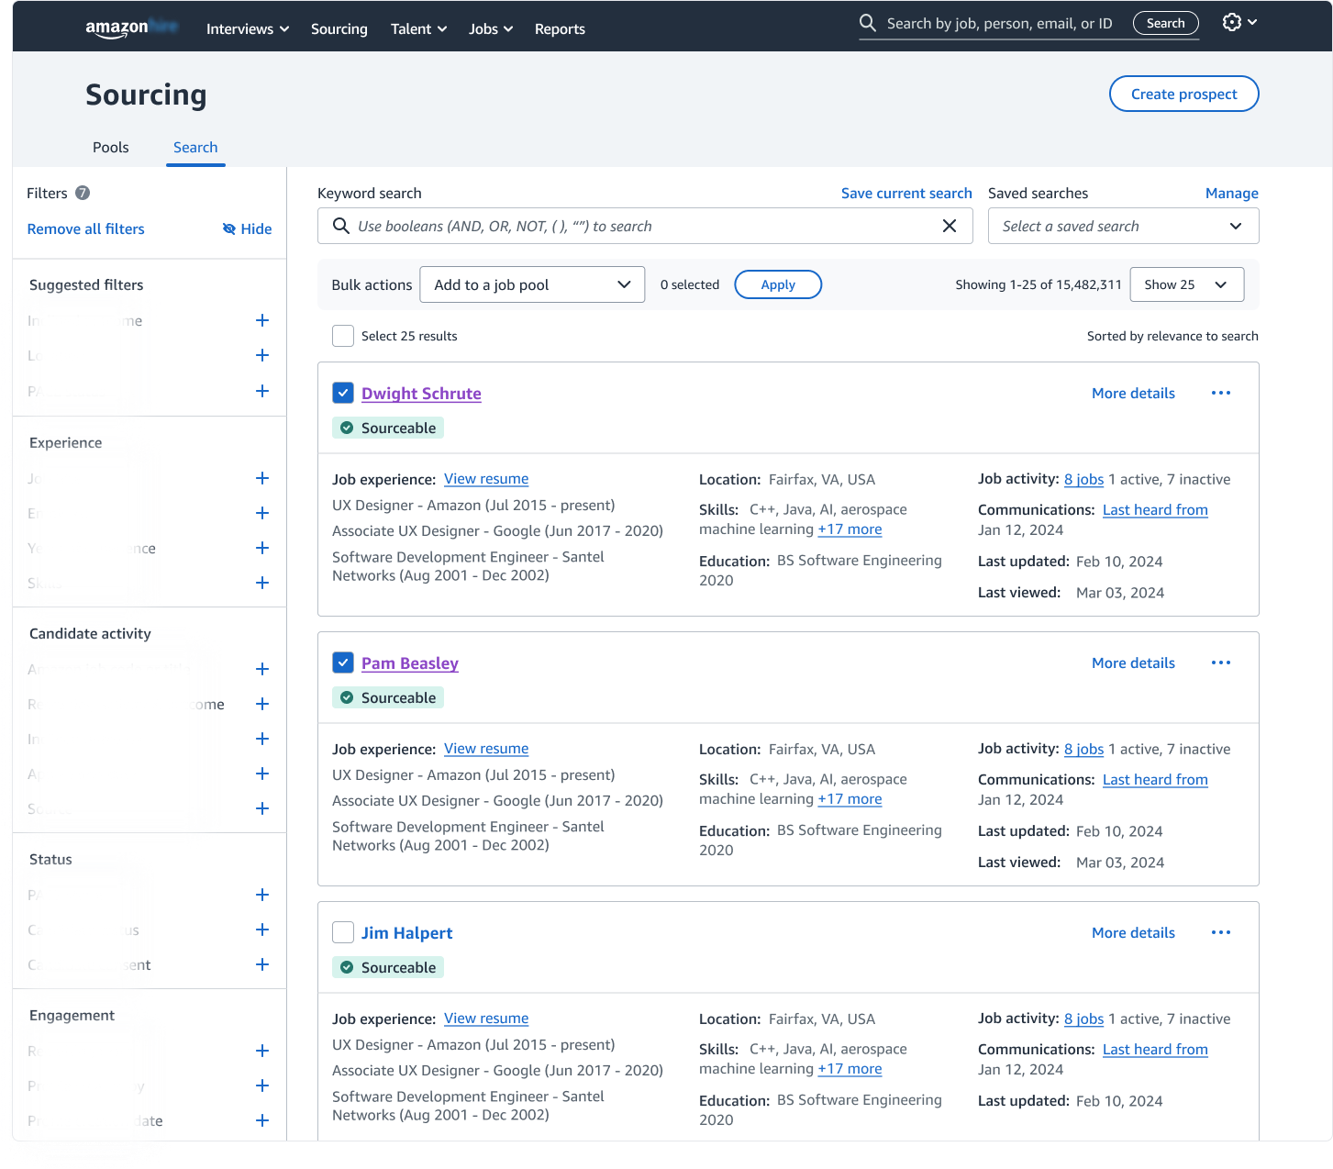View resume for Jim Halpert
Screen dimensions: 1333x1169
[x=486, y=1019]
